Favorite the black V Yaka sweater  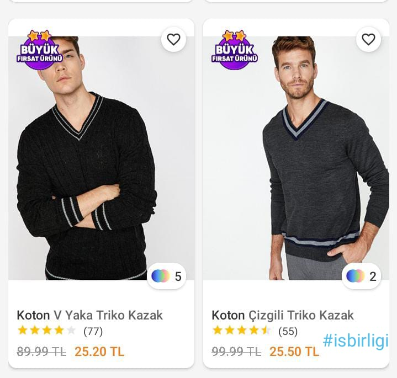(x=173, y=39)
